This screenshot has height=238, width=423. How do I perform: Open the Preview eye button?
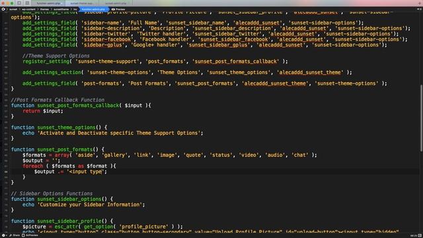tap(118, 9)
